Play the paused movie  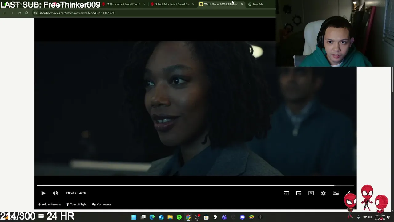click(43, 193)
